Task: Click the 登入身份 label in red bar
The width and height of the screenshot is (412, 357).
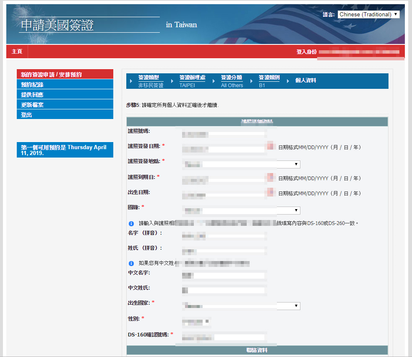Action: click(307, 52)
